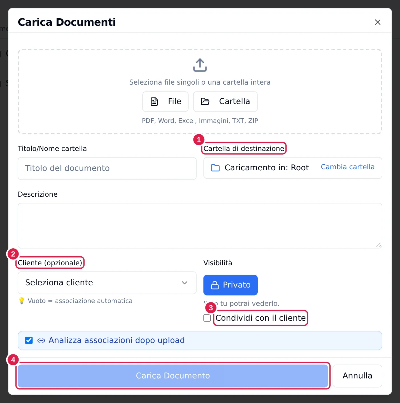Click the 'Caricamento in: Root' text
Screen dimensions: 400x403
tap(267, 168)
